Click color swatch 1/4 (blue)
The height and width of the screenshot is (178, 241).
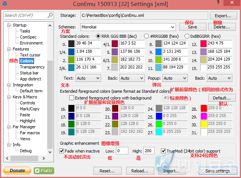click(x=71, y=52)
